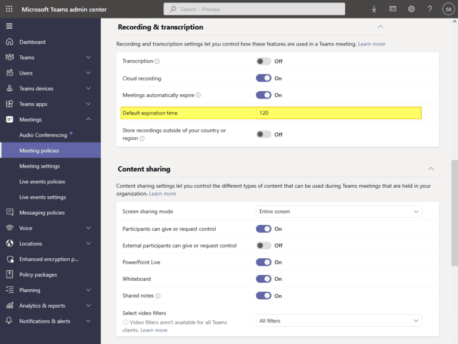Open the settings gear icon
The height and width of the screenshot is (344, 458).
(x=411, y=9)
